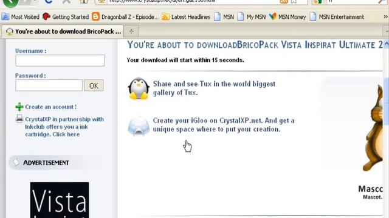The height and width of the screenshot is (218, 389).
Task: Open the MSN Entertainment bookmark
Action: [x=337, y=17]
